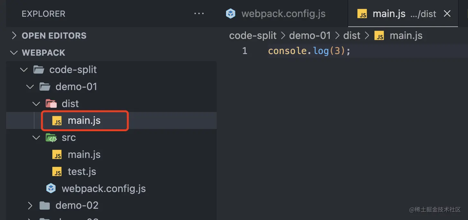Select the main.js dist editor tab
Viewport: 468px width, 220px height.
tap(389, 14)
